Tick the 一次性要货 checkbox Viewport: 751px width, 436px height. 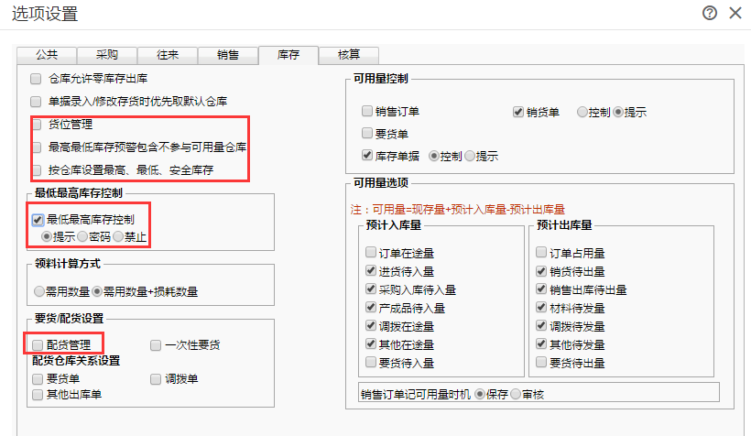click(x=156, y=345)
